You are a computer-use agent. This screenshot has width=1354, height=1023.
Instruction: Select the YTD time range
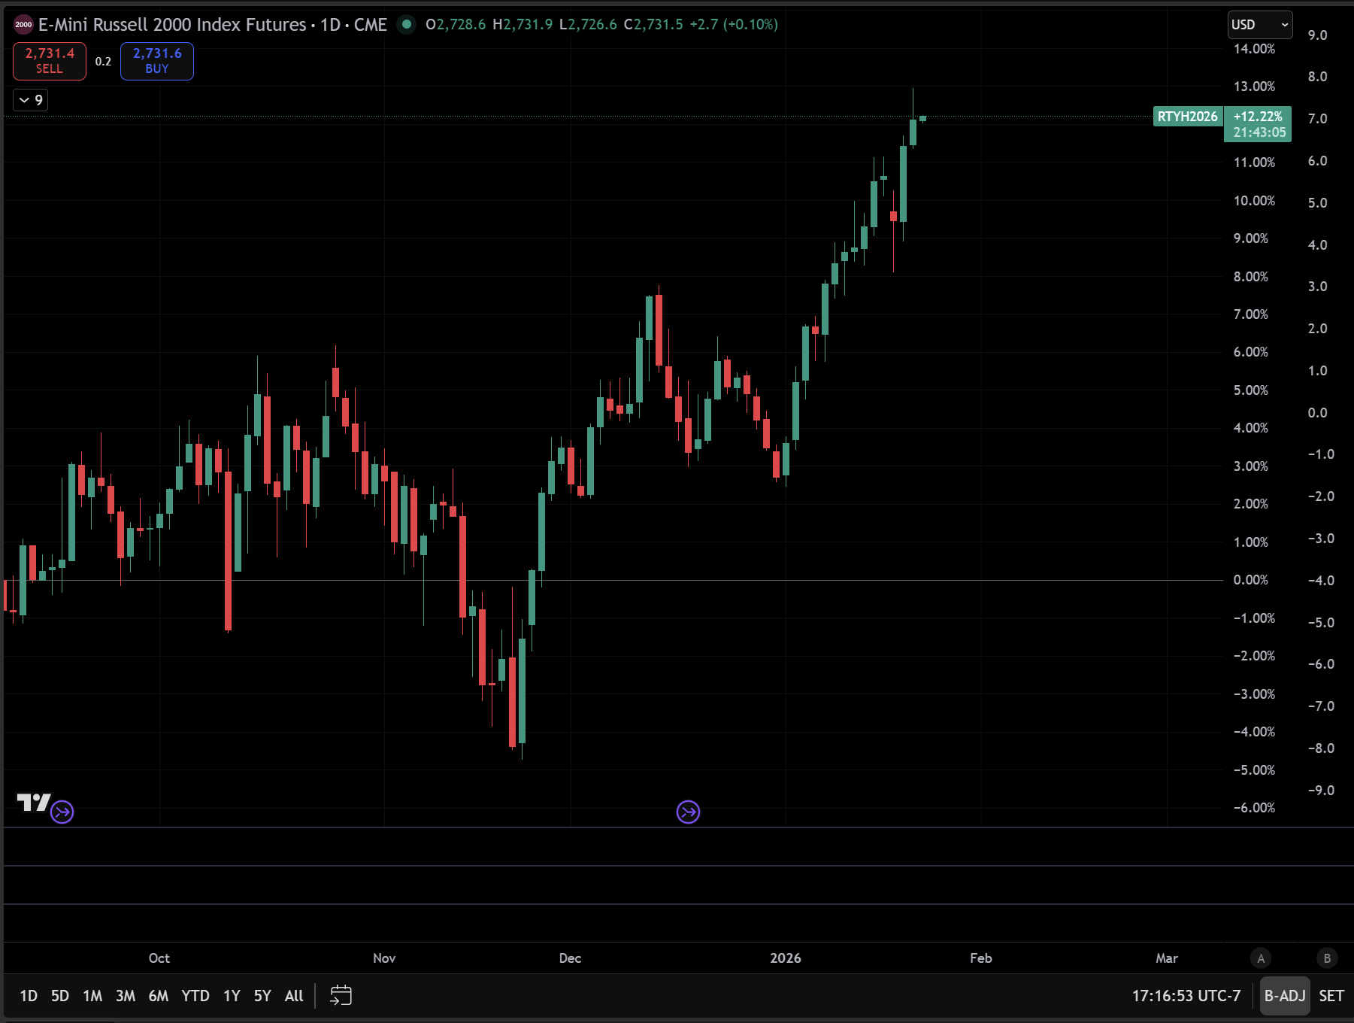click(x=195, y=996)
